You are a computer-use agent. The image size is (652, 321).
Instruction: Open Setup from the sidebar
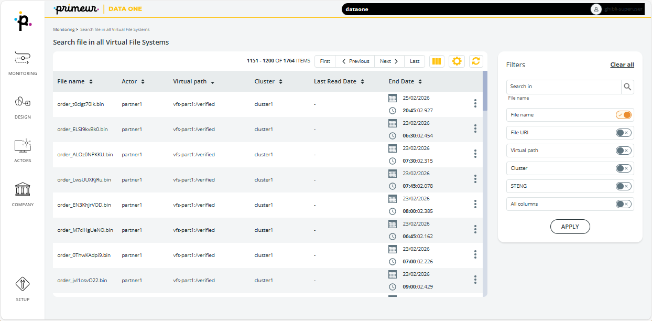pos(23,285)
